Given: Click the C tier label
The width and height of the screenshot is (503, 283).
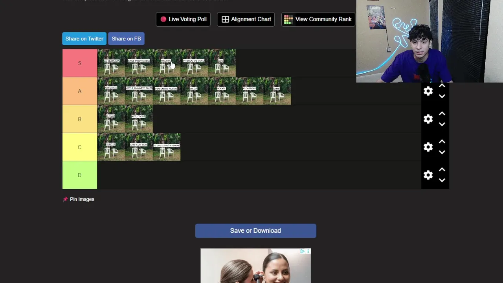Looking at the screenshot, I should (80, 147).
